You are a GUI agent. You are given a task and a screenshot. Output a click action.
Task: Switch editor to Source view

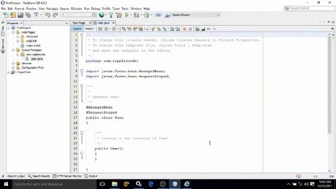click(x=77, y=29)
